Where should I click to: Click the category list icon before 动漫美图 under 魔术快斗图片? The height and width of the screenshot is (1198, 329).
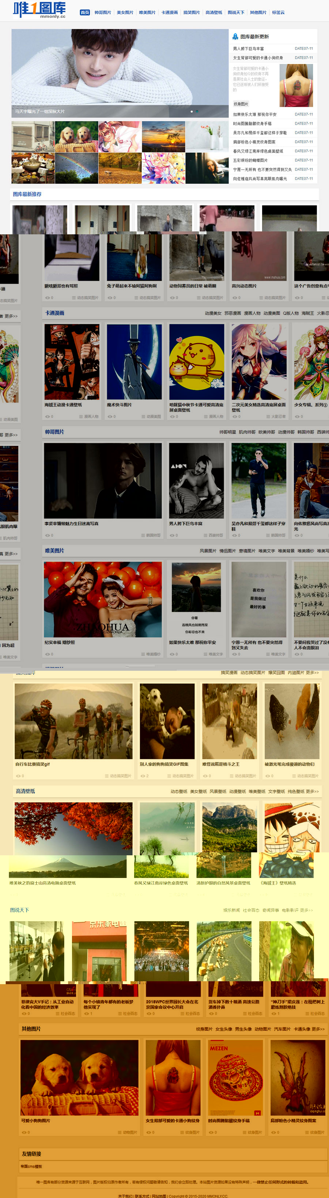pyautogui.click(x=143, y=417)
